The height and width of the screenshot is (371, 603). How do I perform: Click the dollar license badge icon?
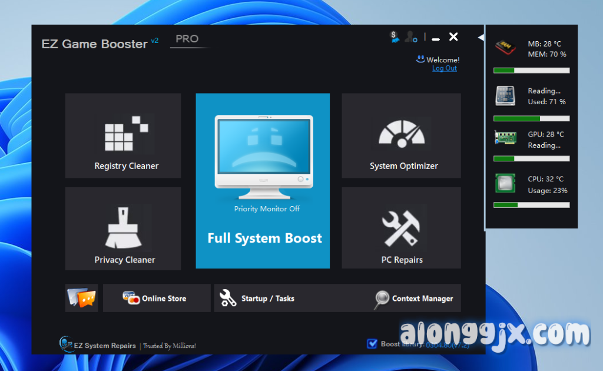395,37
